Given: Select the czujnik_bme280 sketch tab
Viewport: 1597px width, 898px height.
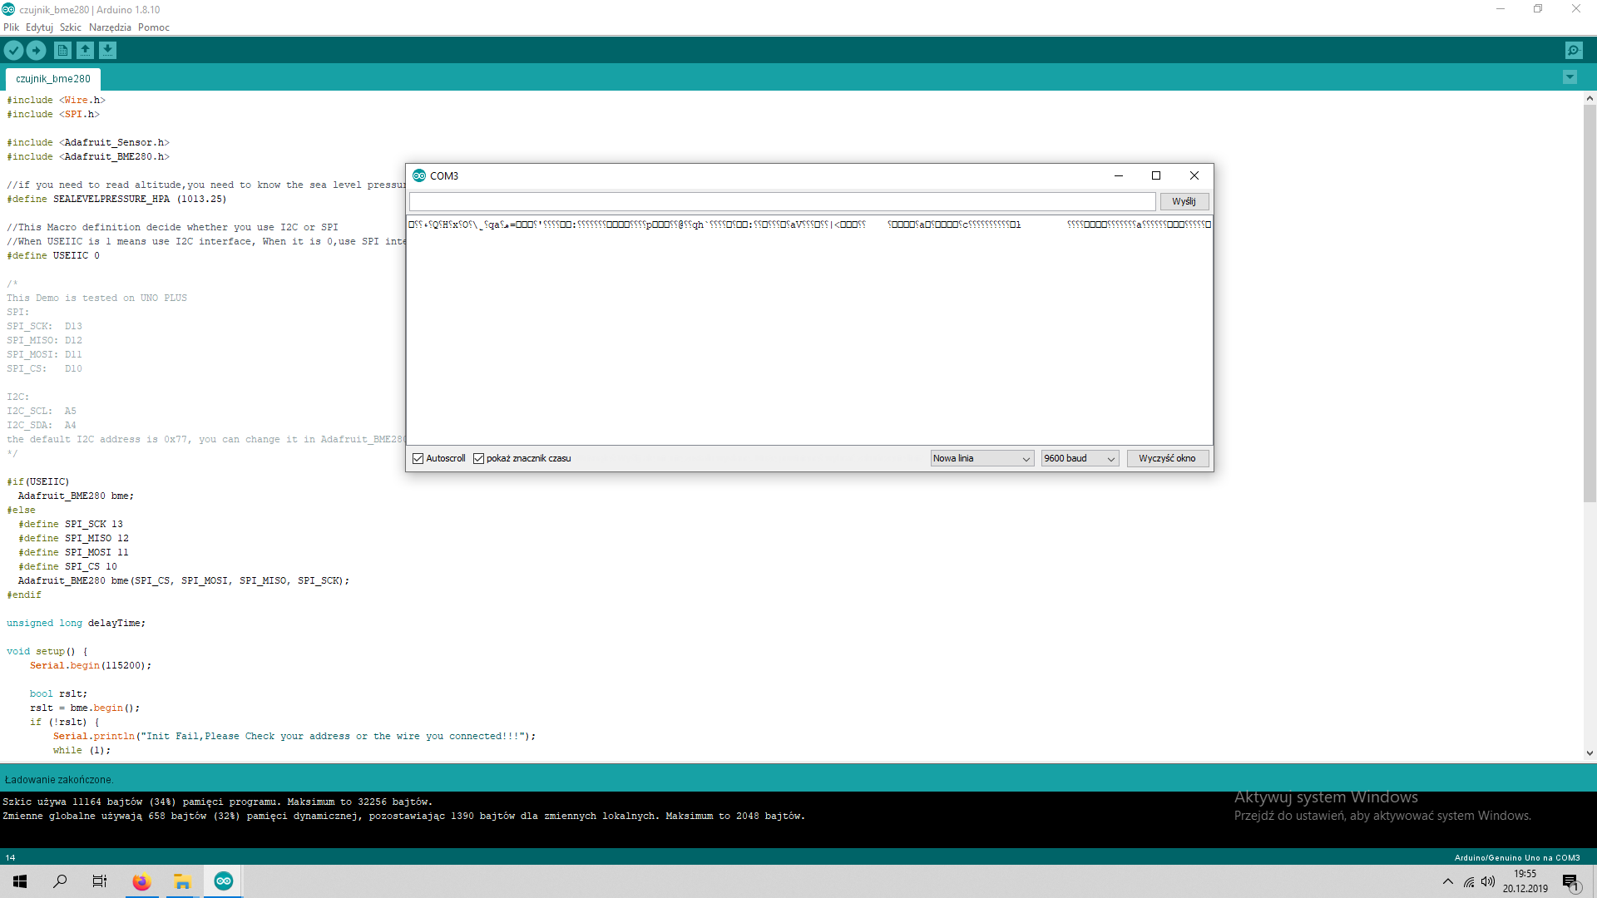Looking at the screenshot, I should [53, 79].
